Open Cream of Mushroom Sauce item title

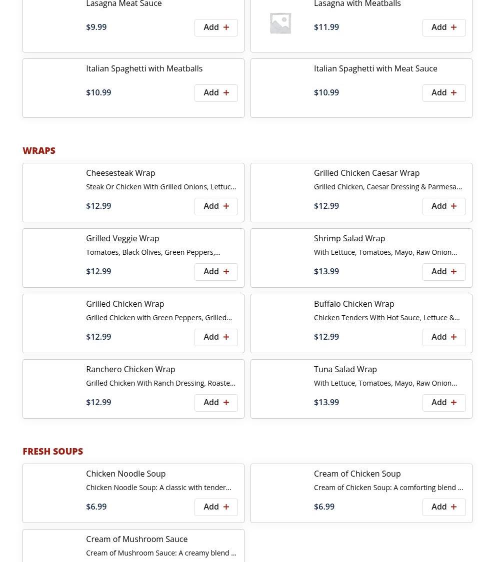click(x=136, y=539)
